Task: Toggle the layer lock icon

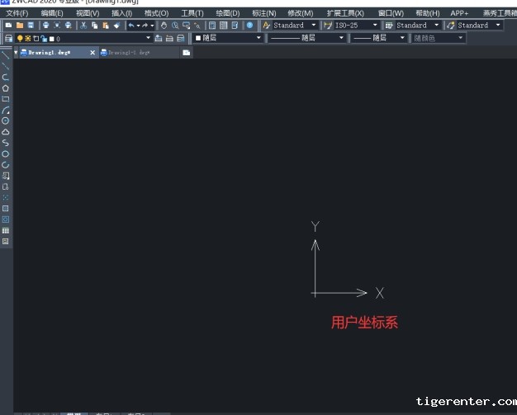Action: coord(43,38)
